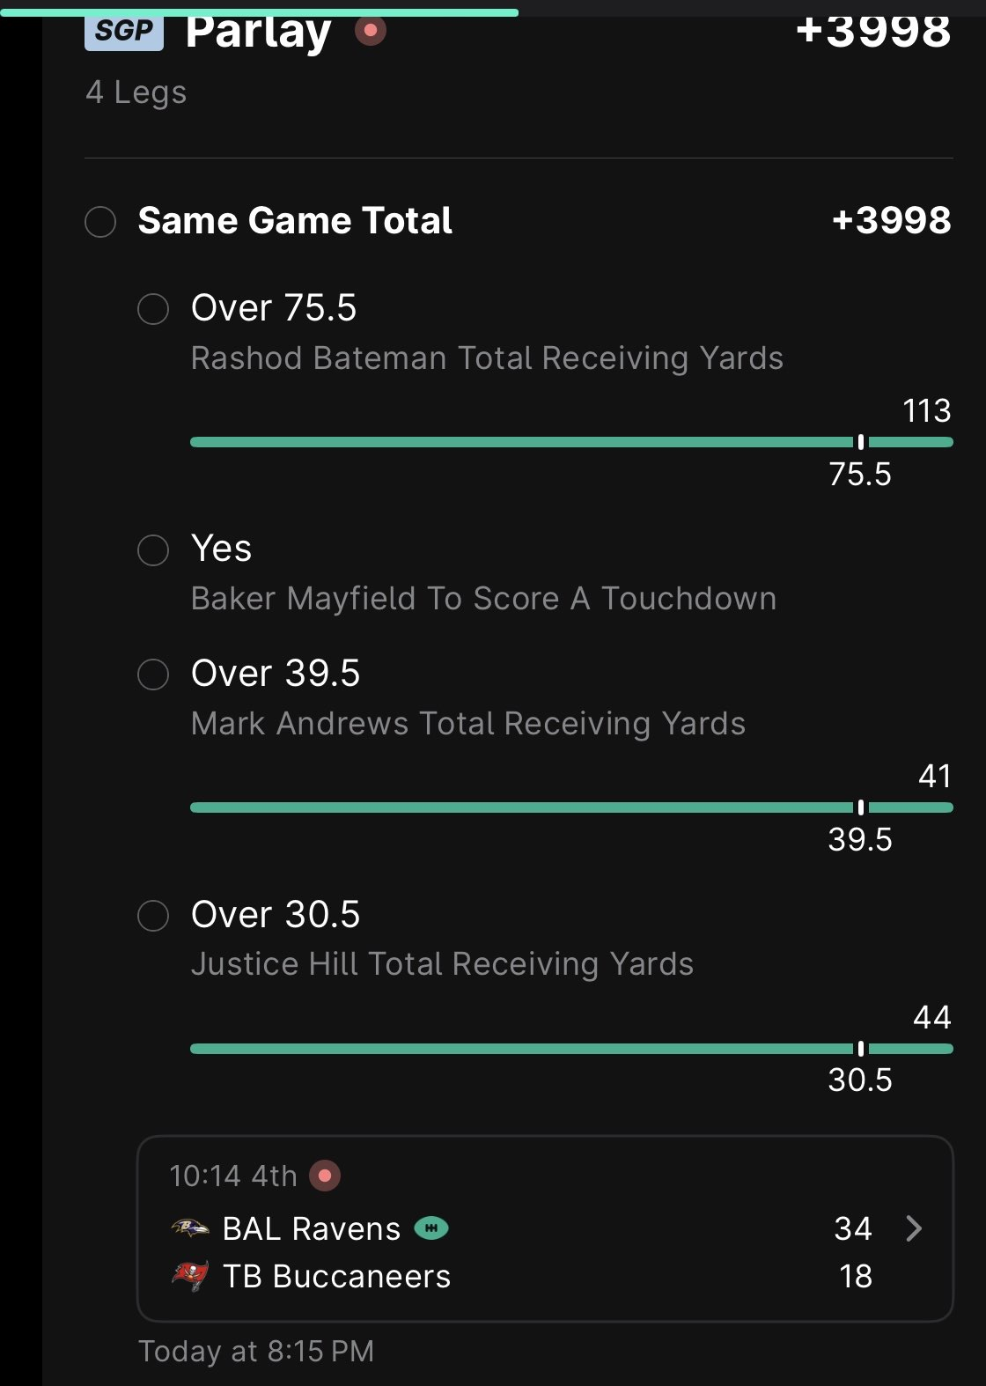The width and height of the screenshot is (986, 1386).
Task: Select the Same Game Total status circle
Action: 100,221
